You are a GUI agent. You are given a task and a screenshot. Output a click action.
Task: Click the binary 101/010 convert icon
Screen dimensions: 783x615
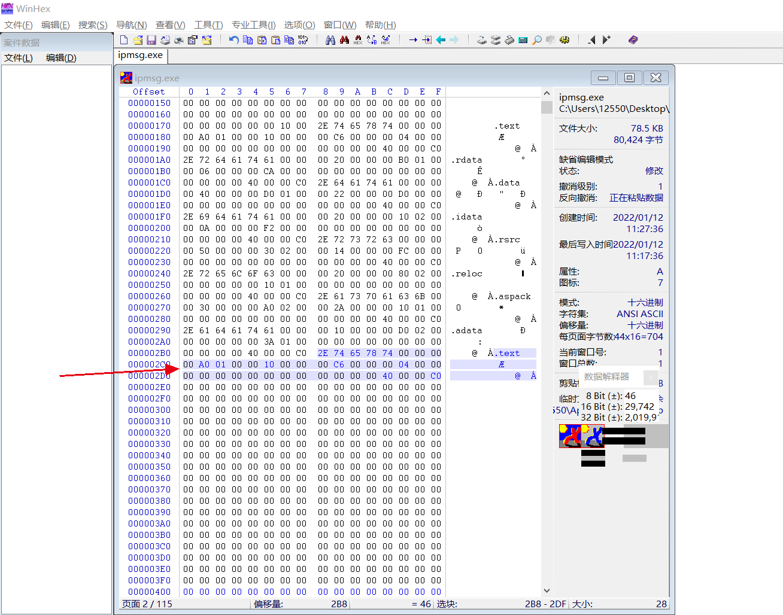coord(303,40)
